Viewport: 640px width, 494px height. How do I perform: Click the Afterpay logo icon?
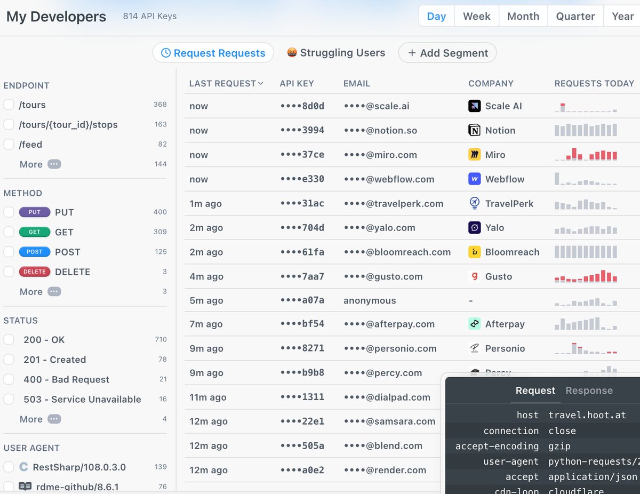pos(474,324)
